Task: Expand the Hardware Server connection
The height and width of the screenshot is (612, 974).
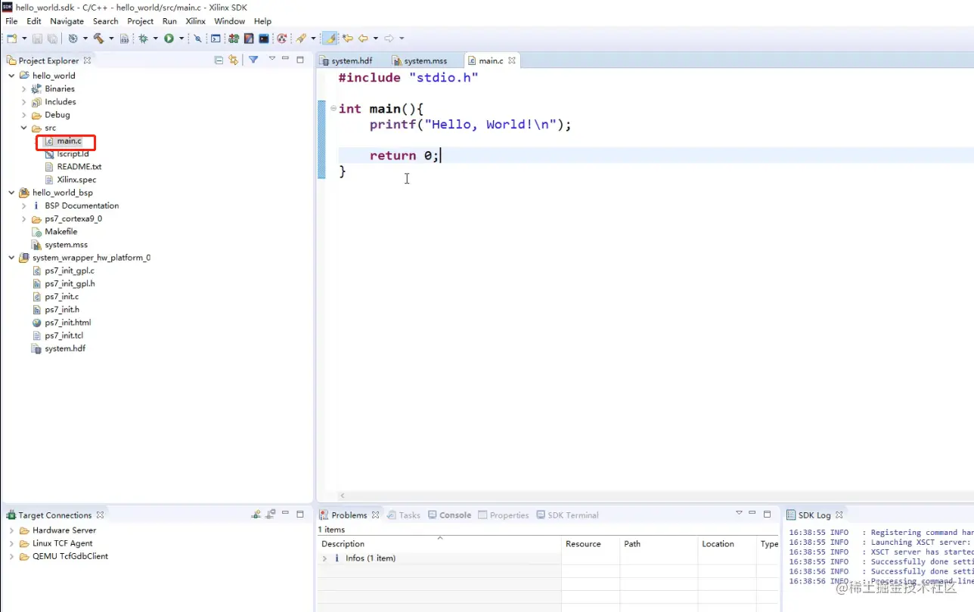Action: click(x=11, y=530)
